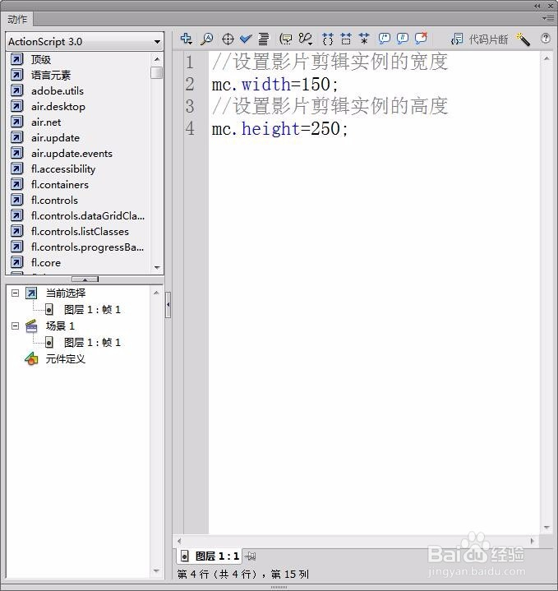Switch to the 动作 panel tab
This screenshot has height=591, width=558.
point(17,19)
